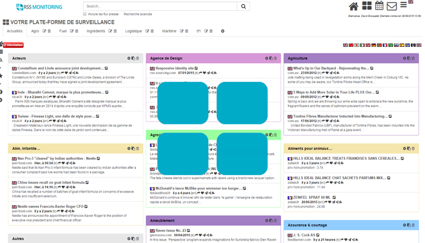Filter by the Spanish flag

tap(402, 45)
